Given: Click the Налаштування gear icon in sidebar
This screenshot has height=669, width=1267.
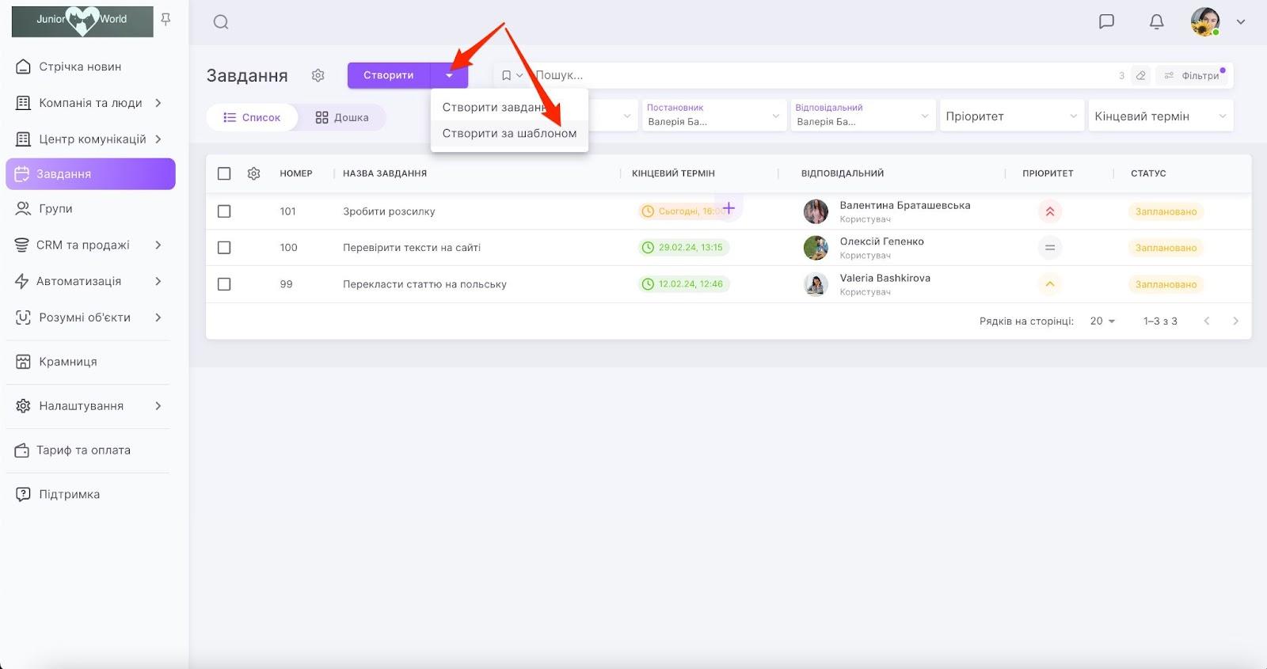Looking at the screenshot, I should click(x=23, y=406).
